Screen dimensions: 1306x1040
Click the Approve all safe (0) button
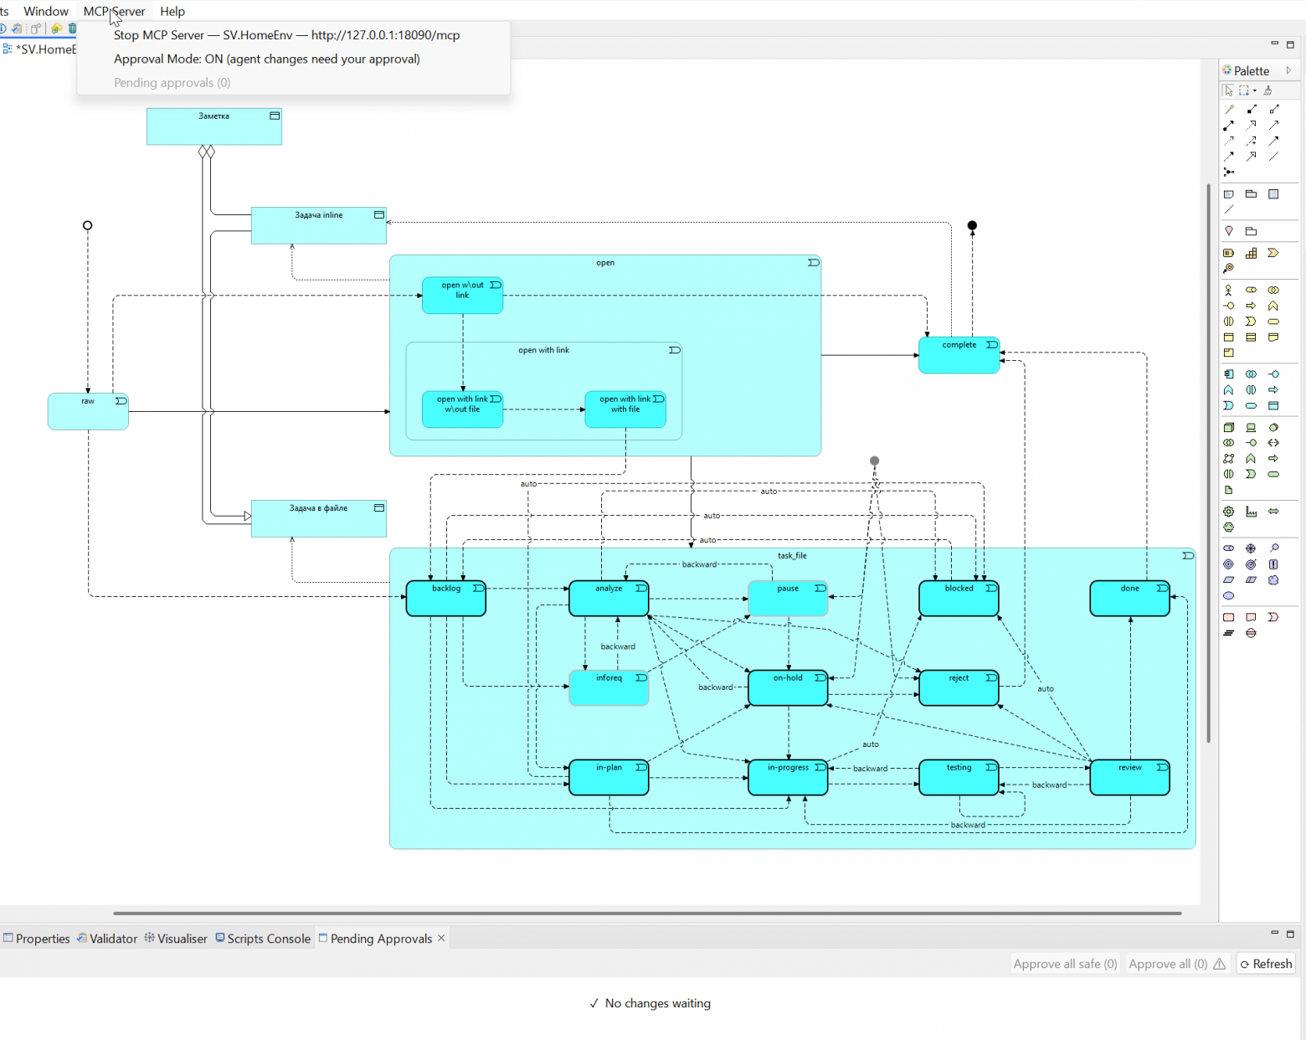(1065, 964)
